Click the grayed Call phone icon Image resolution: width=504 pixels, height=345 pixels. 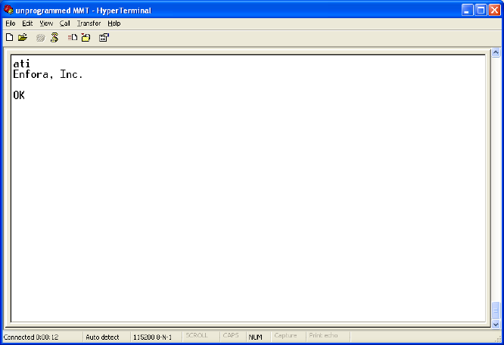click(41, 38)
